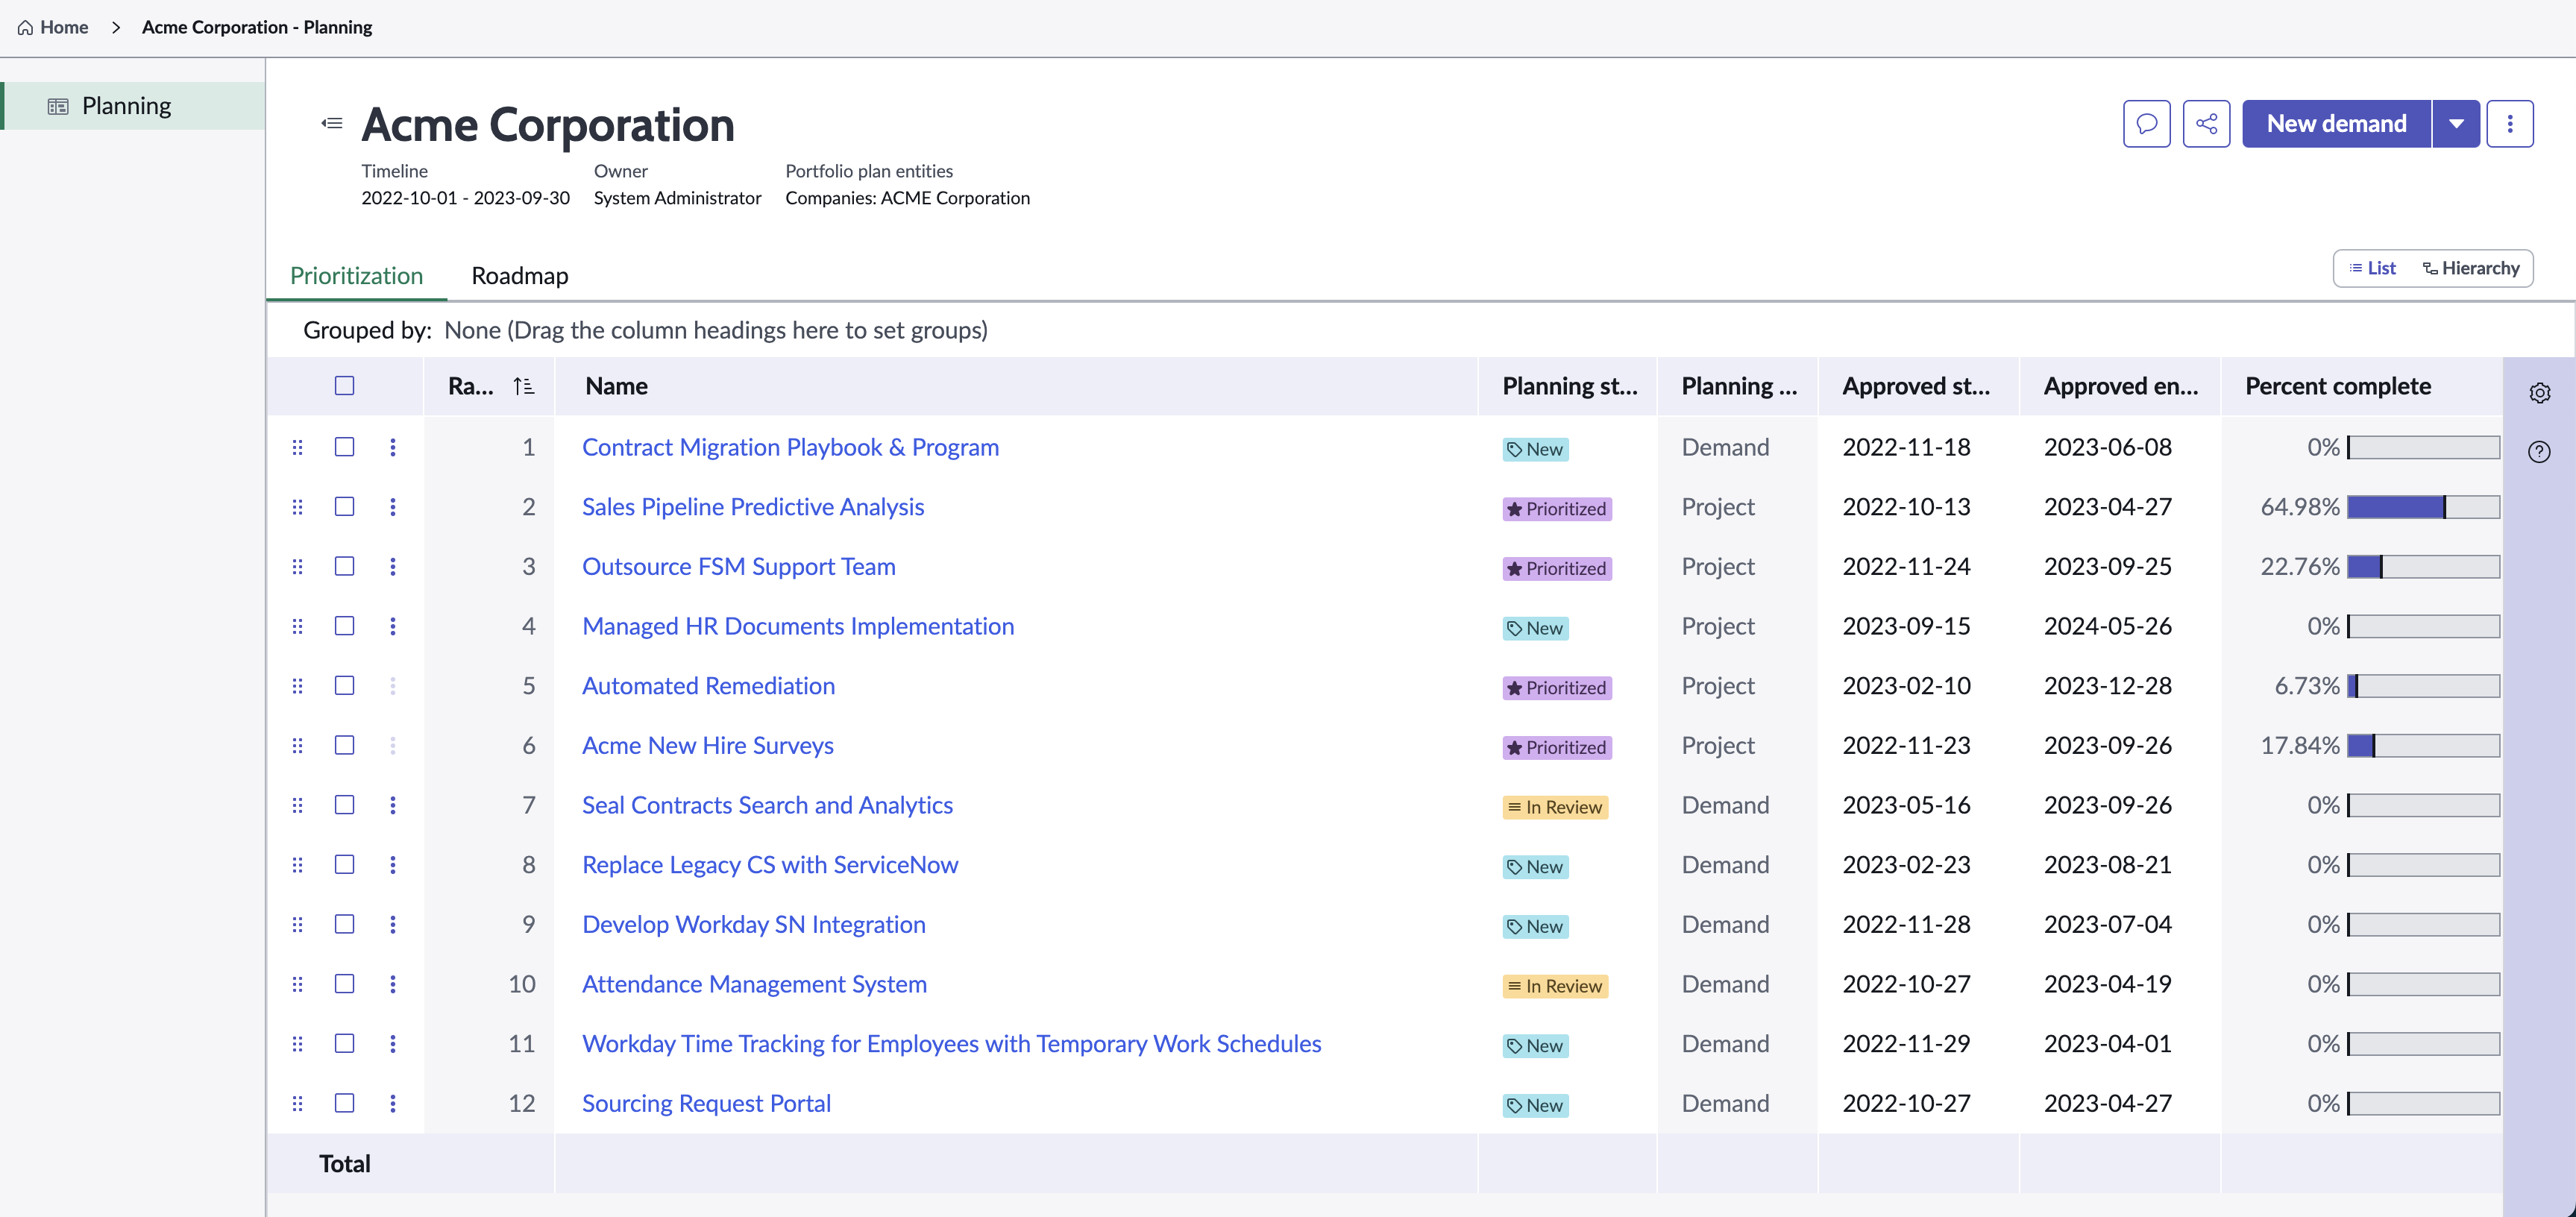Tick checkbox for Automated Remediation row
This screenshot has width=2576, height=1217.
pos(344,686)
